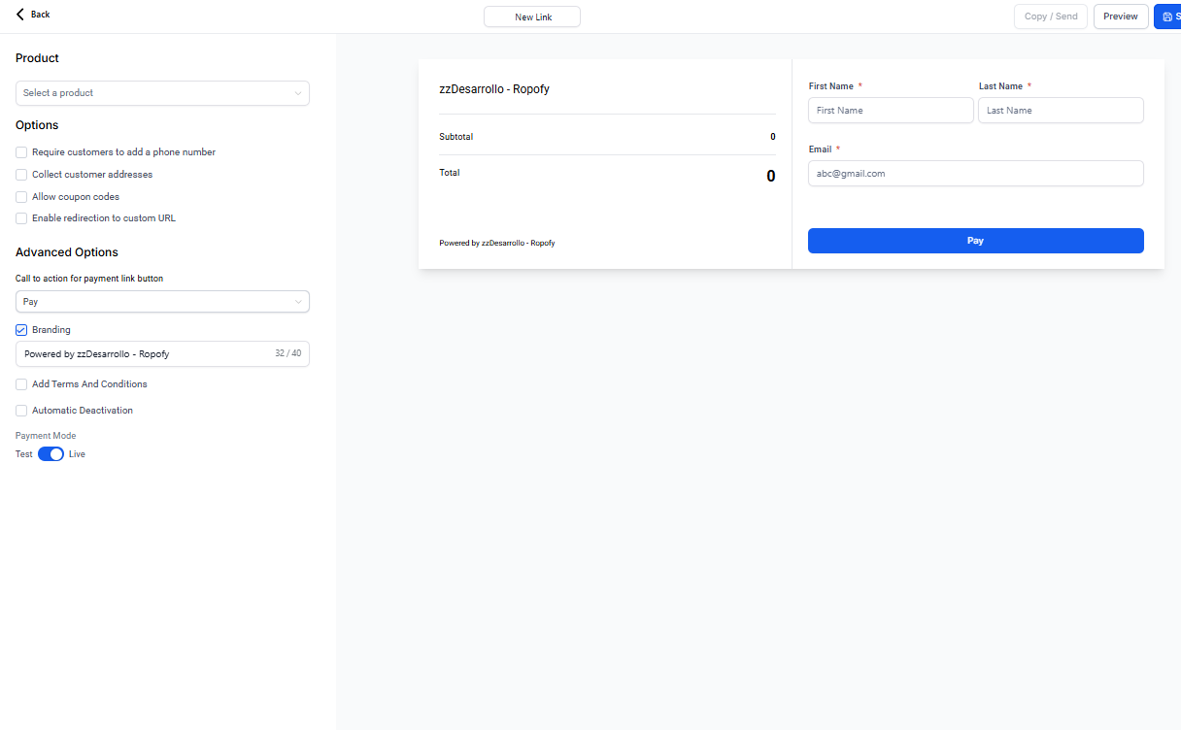
Task: Enable Allow coupon codes checkbox
Action: click(21, 197)
